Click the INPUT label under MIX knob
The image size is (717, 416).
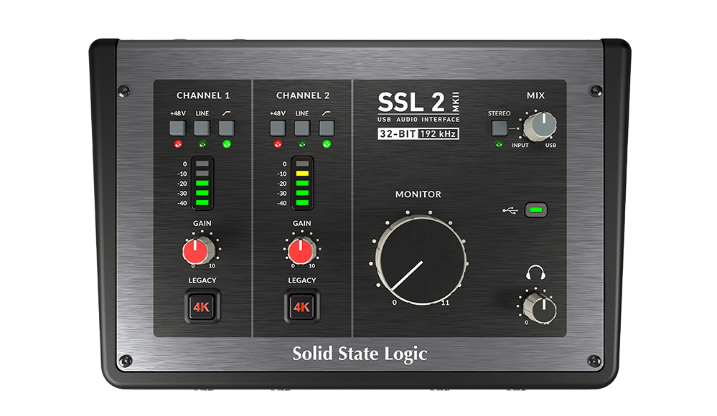(x=520, y=146)
